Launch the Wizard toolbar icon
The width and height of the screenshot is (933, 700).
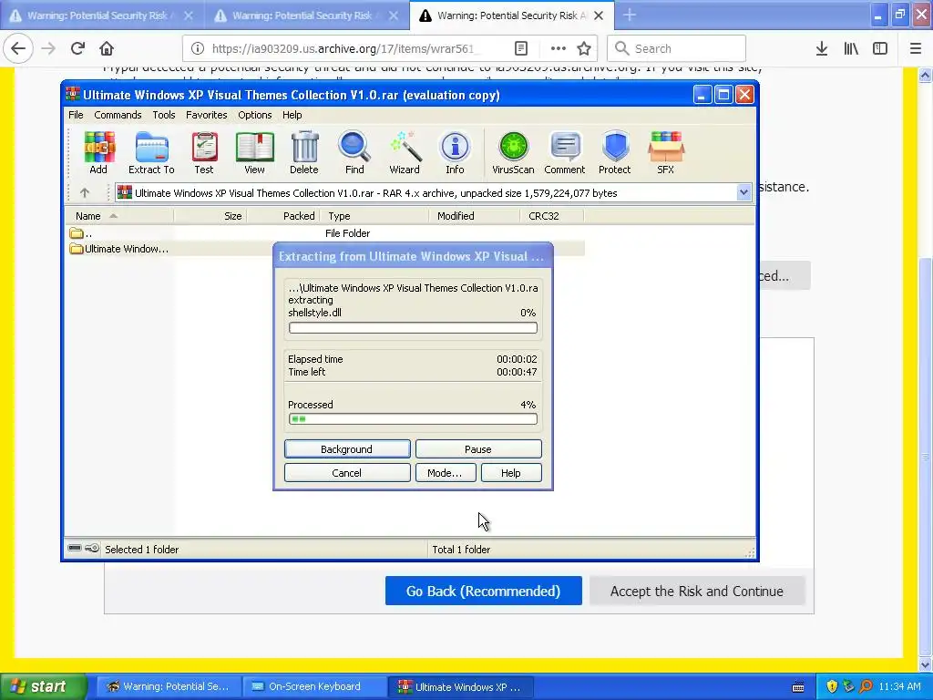click(x=405, y=153)
